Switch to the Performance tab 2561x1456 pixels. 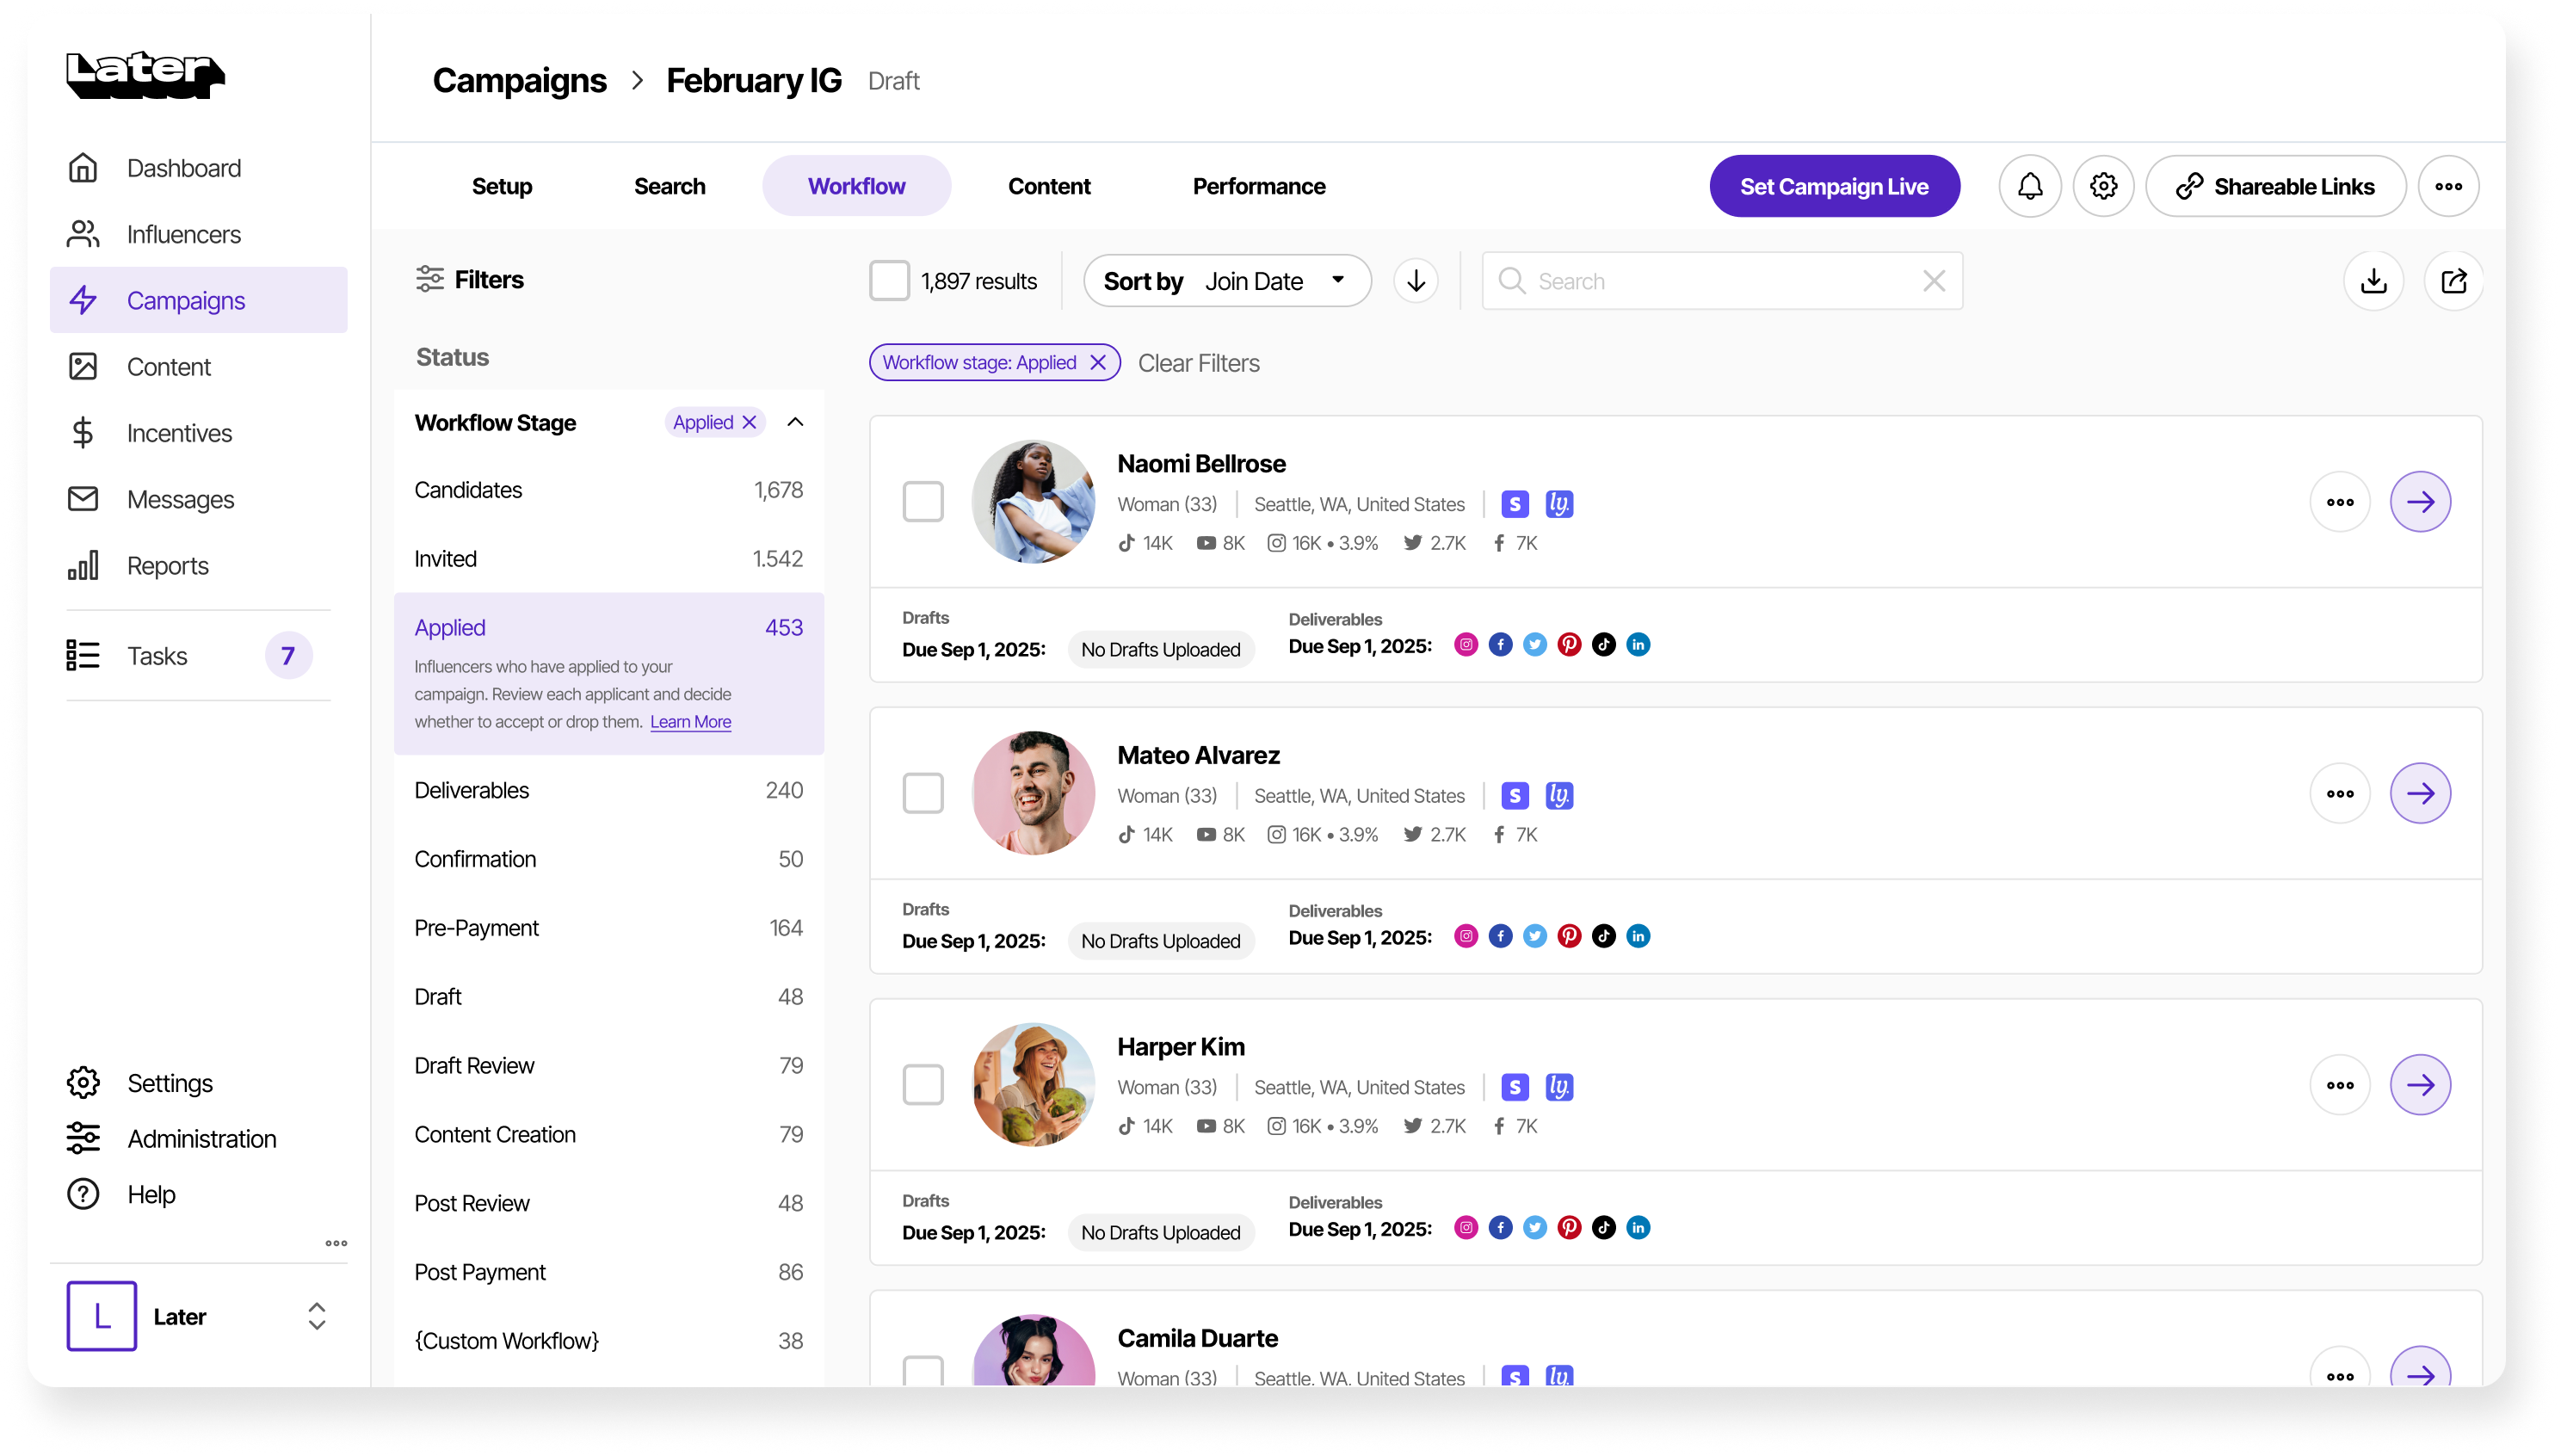(1258, 186)
